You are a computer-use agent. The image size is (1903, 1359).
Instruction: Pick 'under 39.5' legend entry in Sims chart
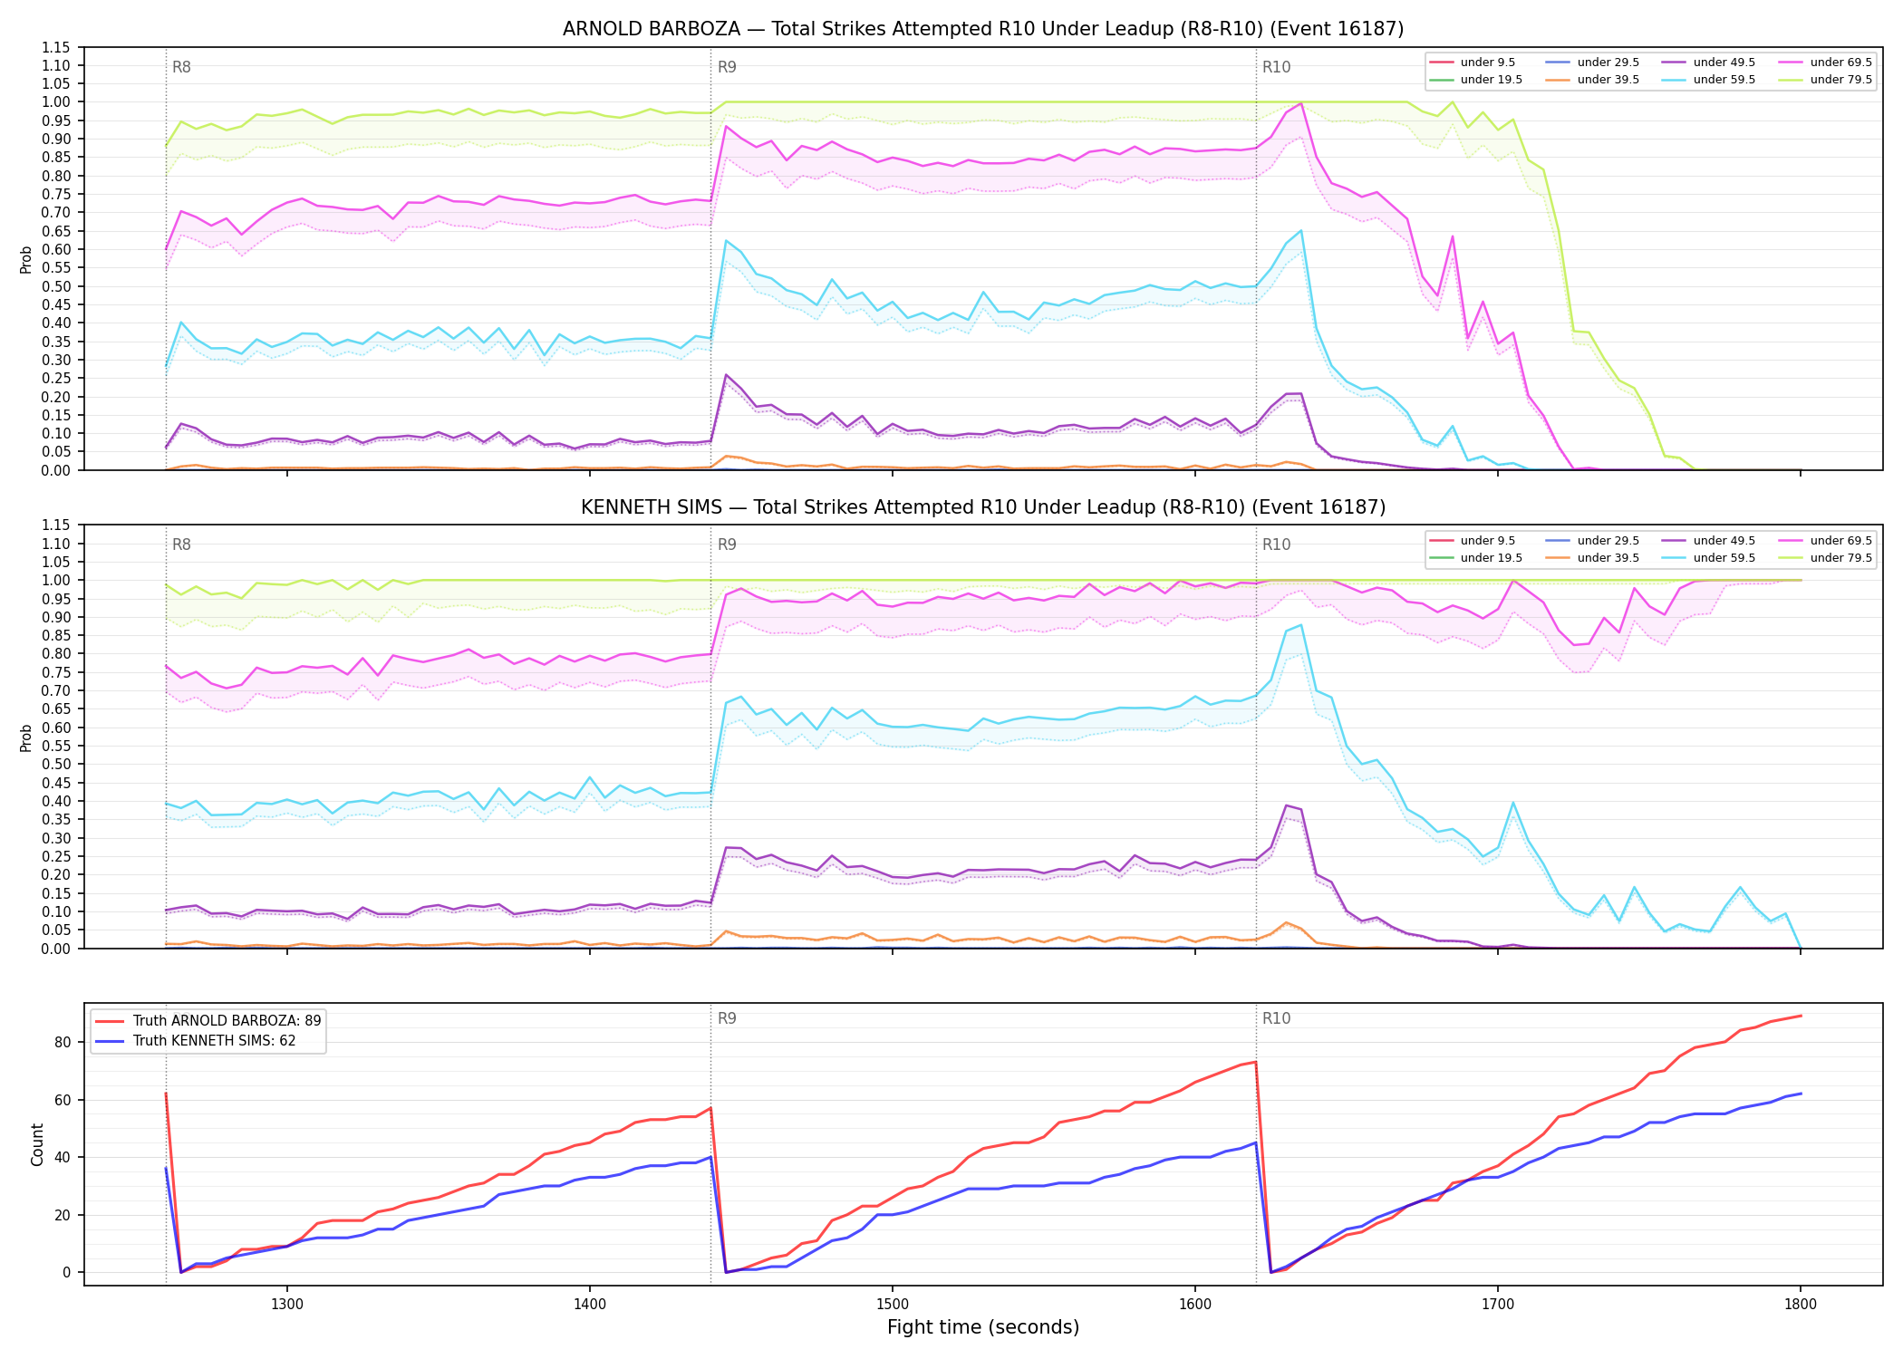tap(1592, 558)
